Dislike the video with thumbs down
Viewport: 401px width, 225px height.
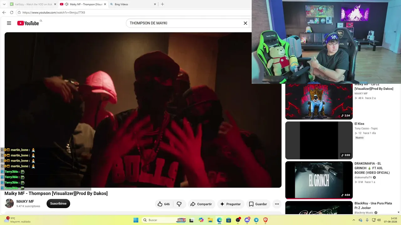tap(179, 204)
